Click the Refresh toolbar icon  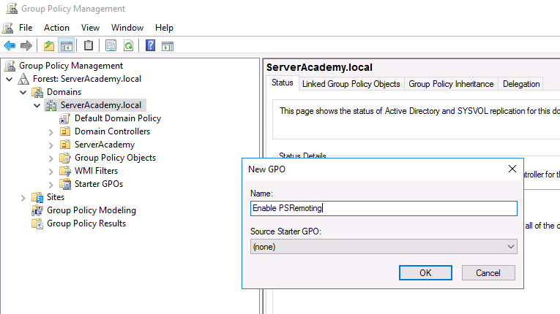tap(128, 45)
